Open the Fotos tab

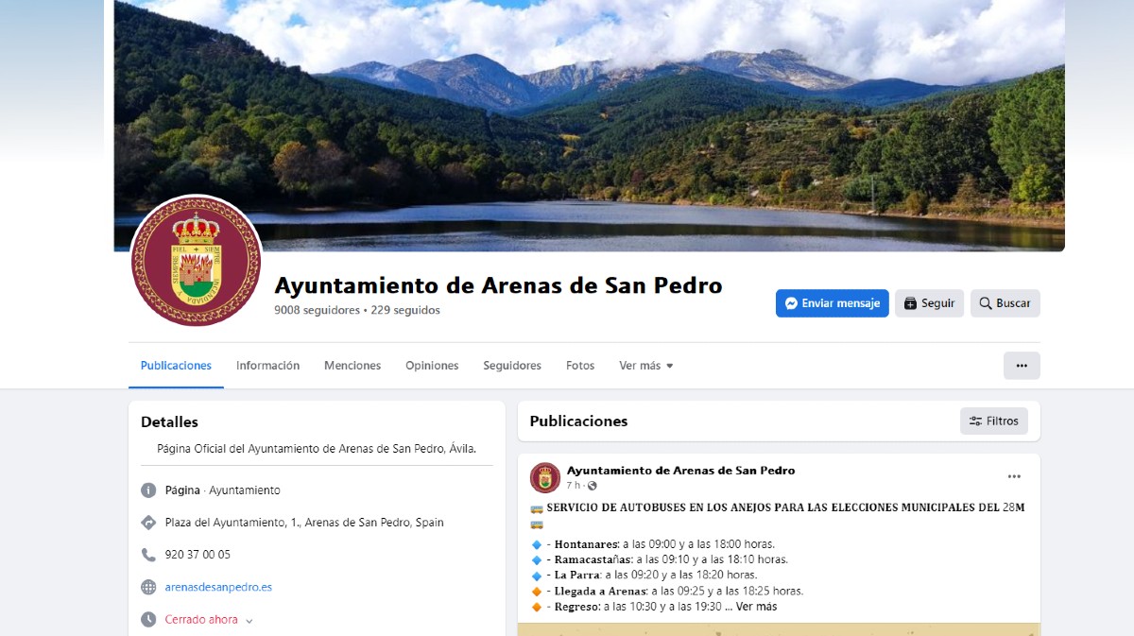(x=580, y=366)
